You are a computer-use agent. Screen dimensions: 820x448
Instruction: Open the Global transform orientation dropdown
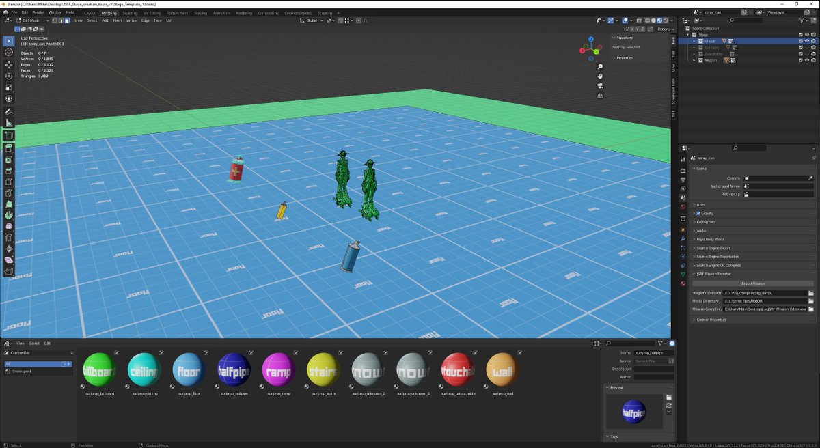tap(312, 20)
